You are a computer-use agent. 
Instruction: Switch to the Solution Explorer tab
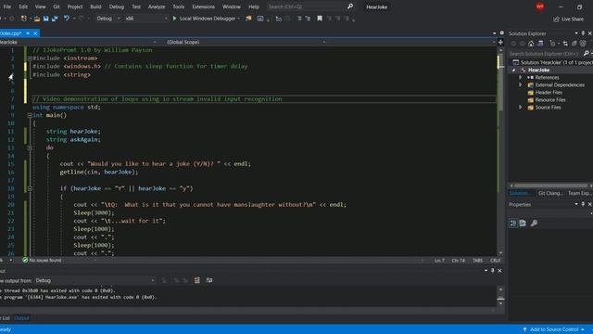pyautogui.click(x=520, y=193)
